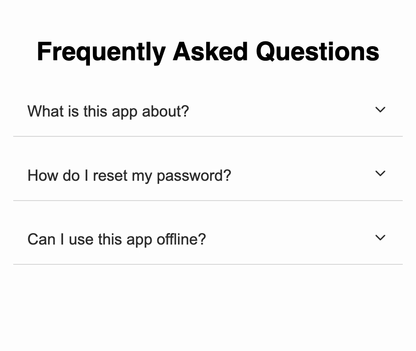Click the "What is this app about?" text
This screenshot has height=351, width=416.
click(x=108, y=111)
